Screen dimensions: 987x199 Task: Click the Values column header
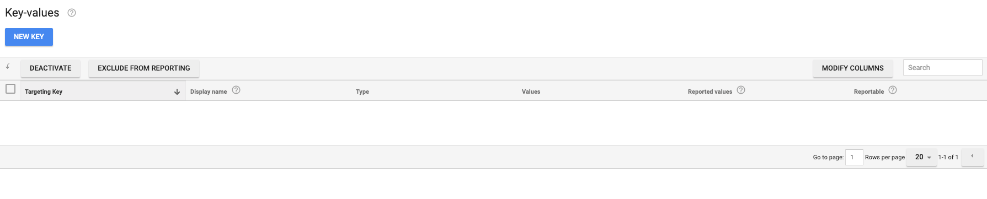pyautogui.click(x=531, y=92)
